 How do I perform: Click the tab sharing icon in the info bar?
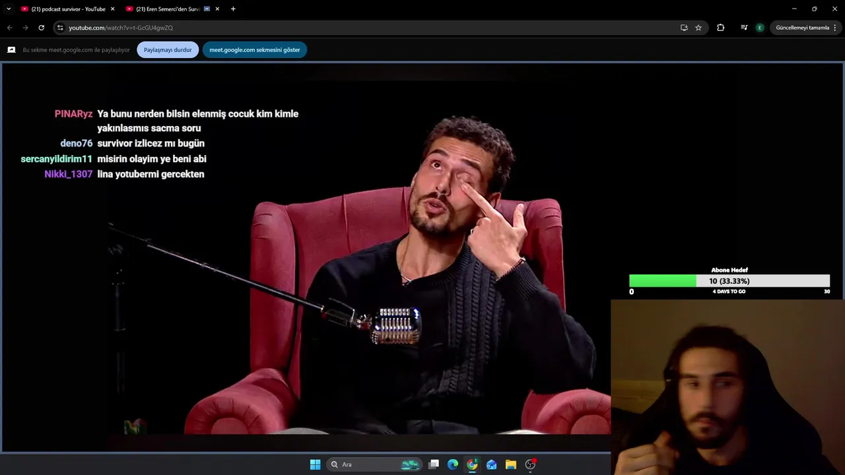[11, 50]
